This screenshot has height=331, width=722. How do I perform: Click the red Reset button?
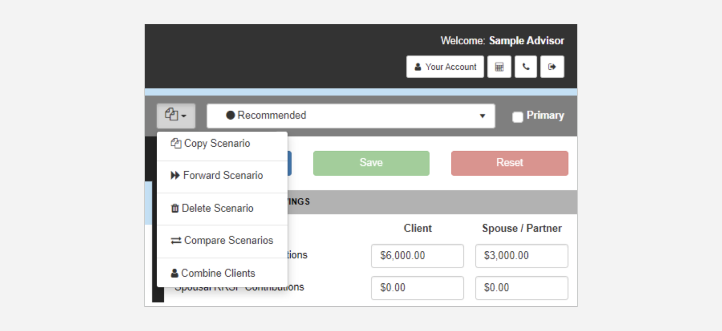(509, 163)
